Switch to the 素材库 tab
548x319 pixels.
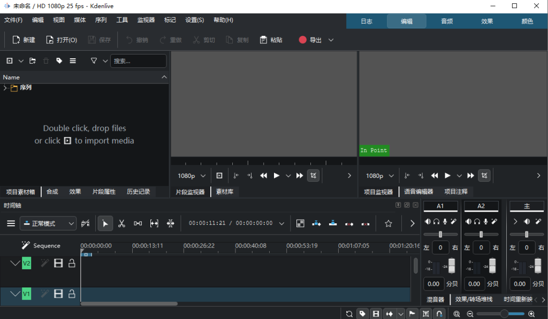click(224, 192)
